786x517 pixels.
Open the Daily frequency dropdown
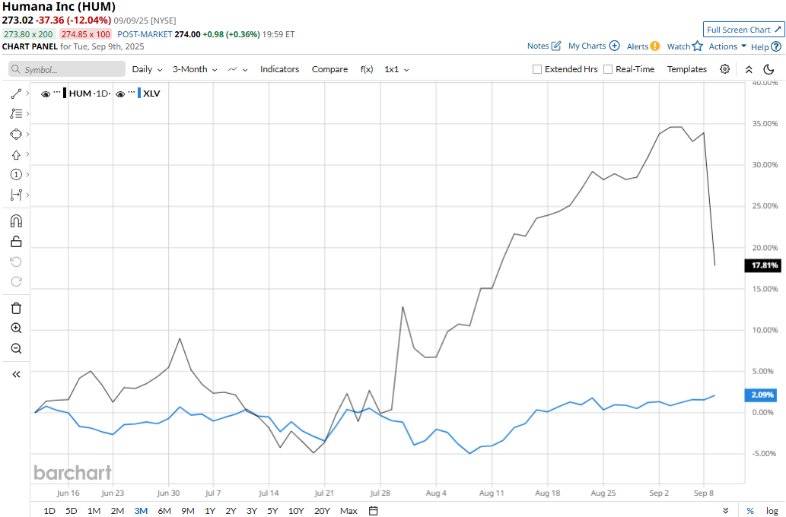tap(147, 69)
